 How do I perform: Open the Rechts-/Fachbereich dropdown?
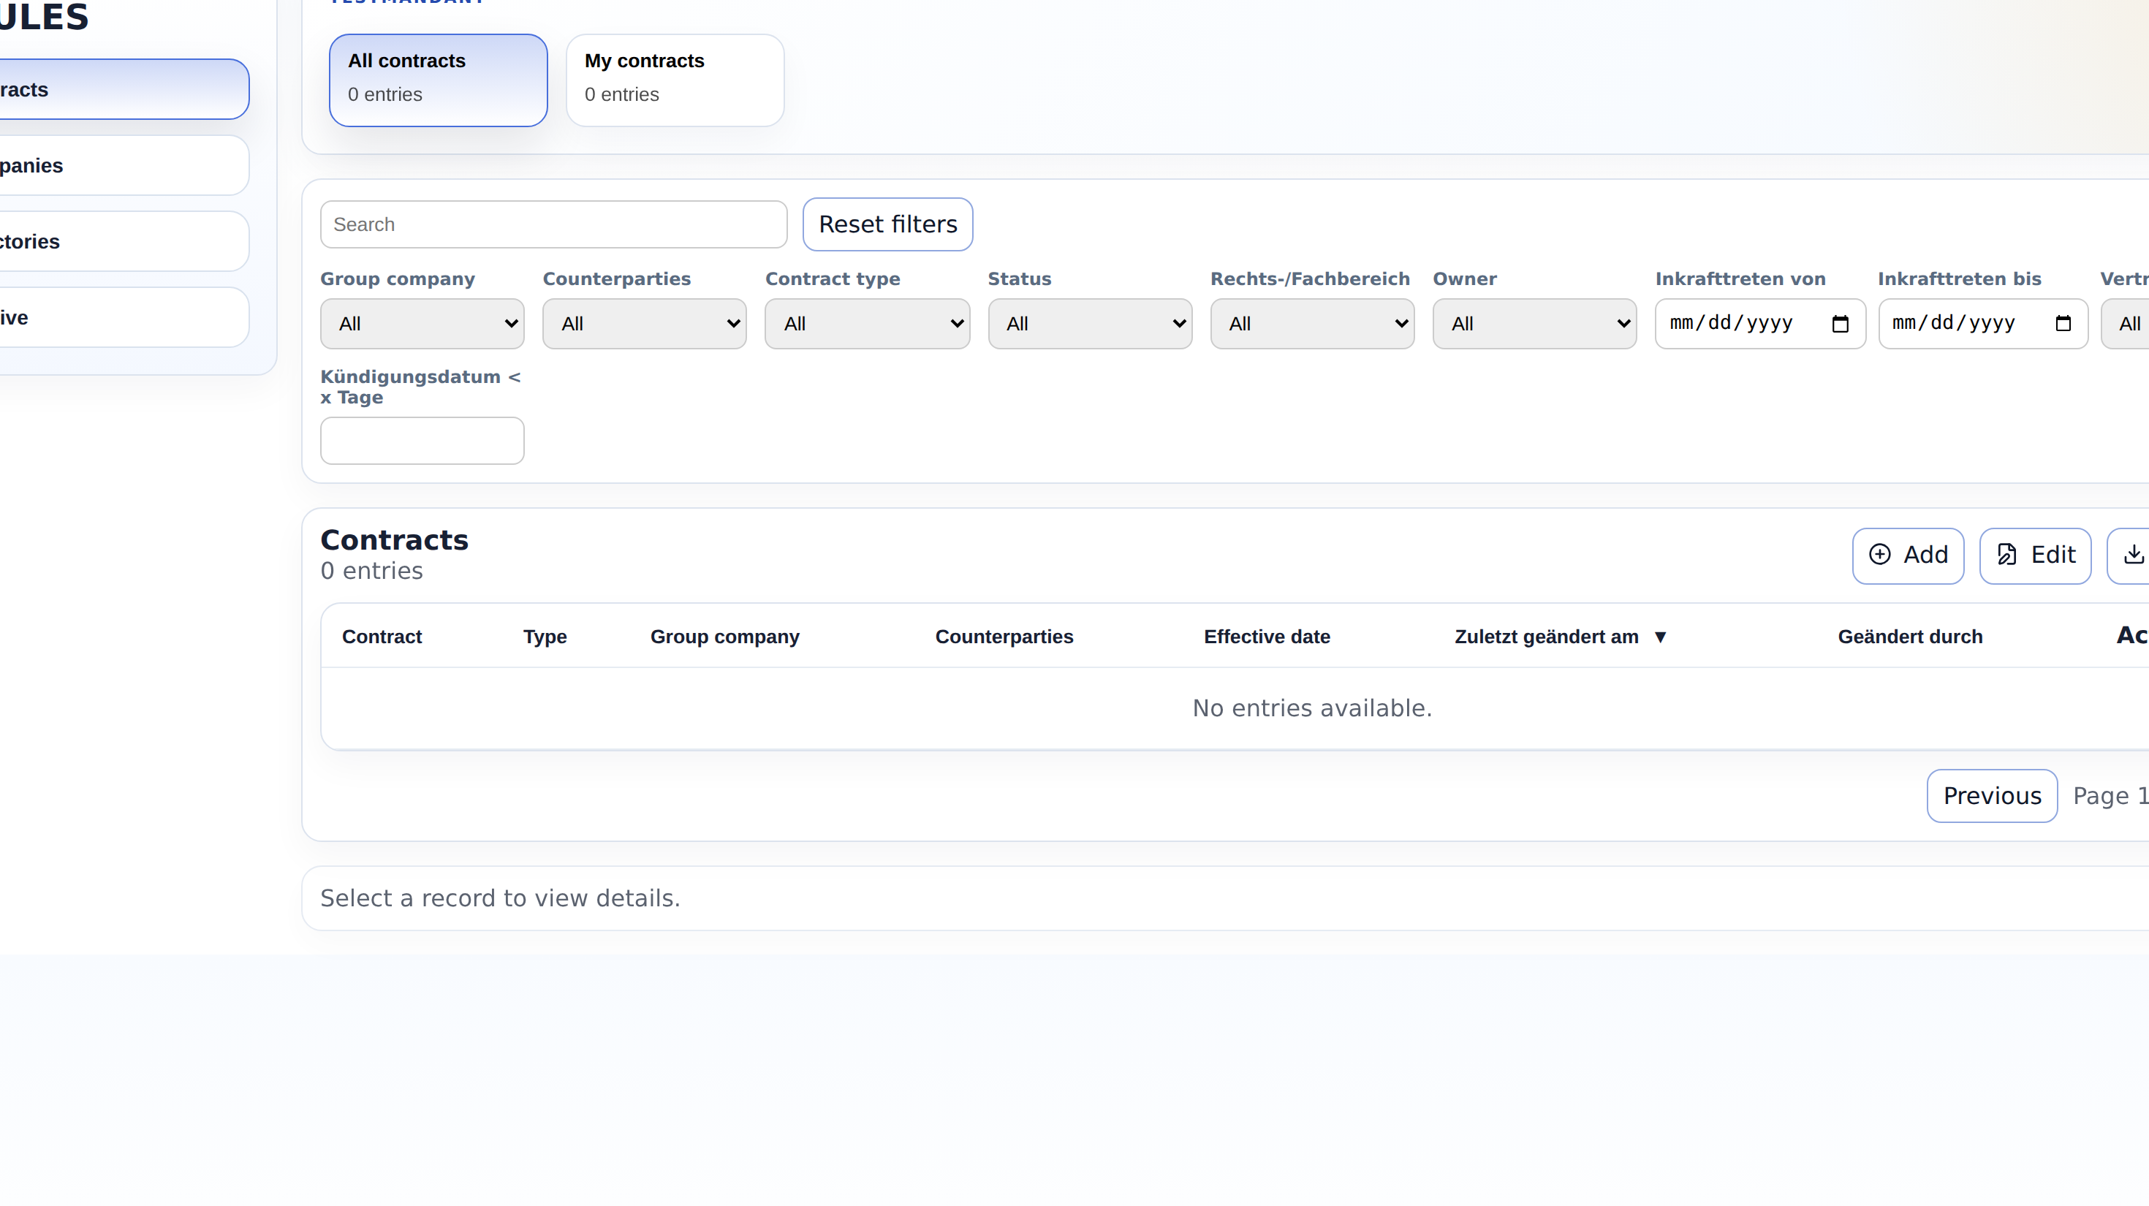(1312, 324)
